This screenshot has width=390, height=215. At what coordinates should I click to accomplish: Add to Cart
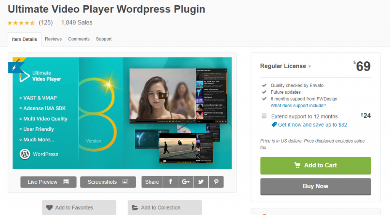pos(316,165)
